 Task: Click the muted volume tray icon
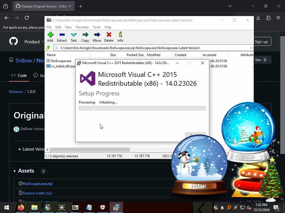(x=249, y=207)
